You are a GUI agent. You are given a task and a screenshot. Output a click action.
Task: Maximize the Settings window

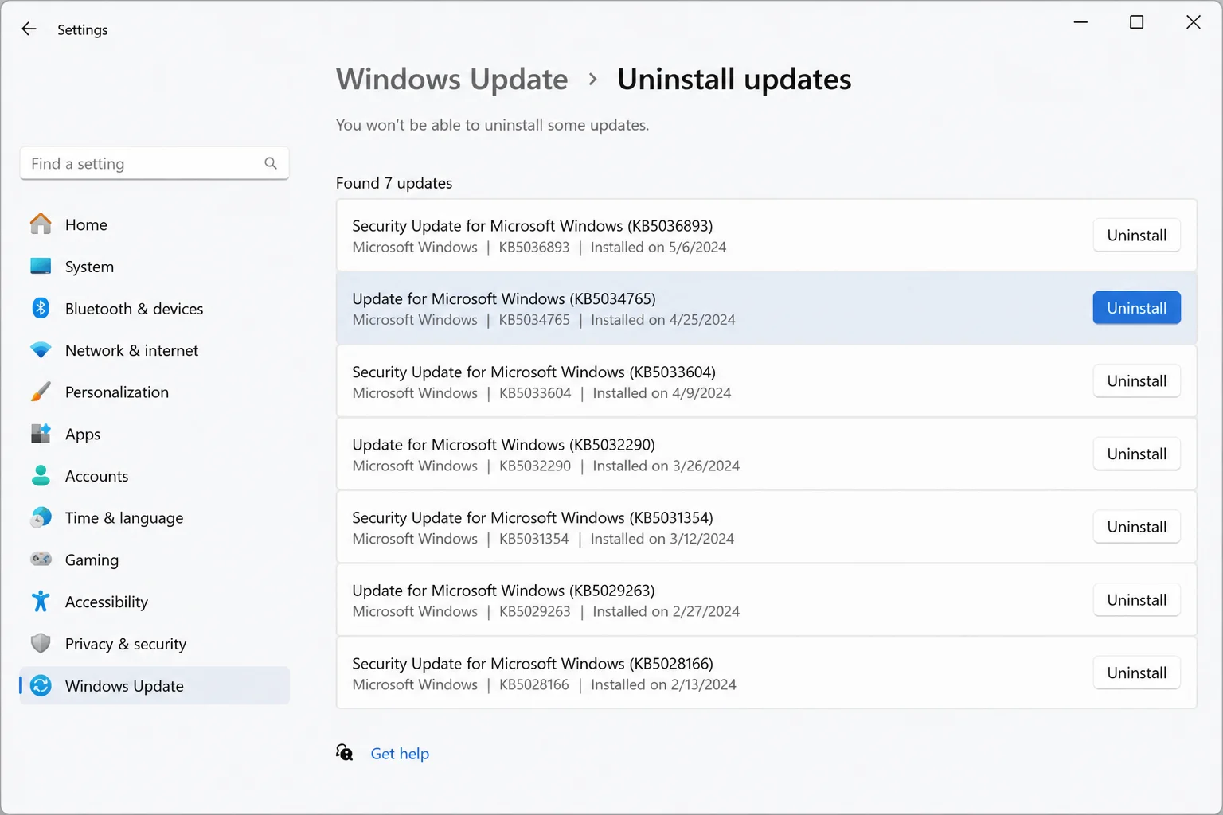[1136, 22]
